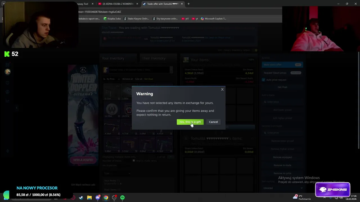Click Remove equipped
Image resolution: width=360 pixels, height=202 pixels.
pos(282,157)
